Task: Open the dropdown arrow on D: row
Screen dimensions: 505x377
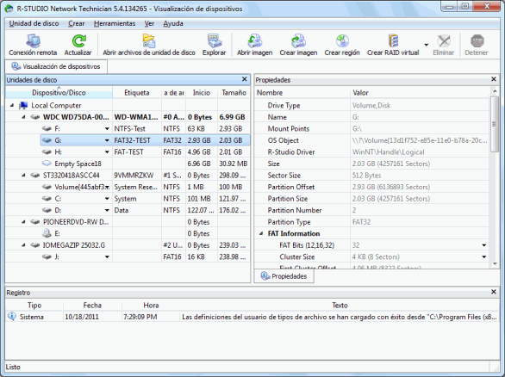Action: pyautogui.click(x=107, y=210)
